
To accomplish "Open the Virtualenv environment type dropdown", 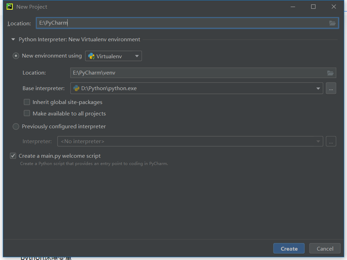I will pyautogui.click(x=113, y=56).
